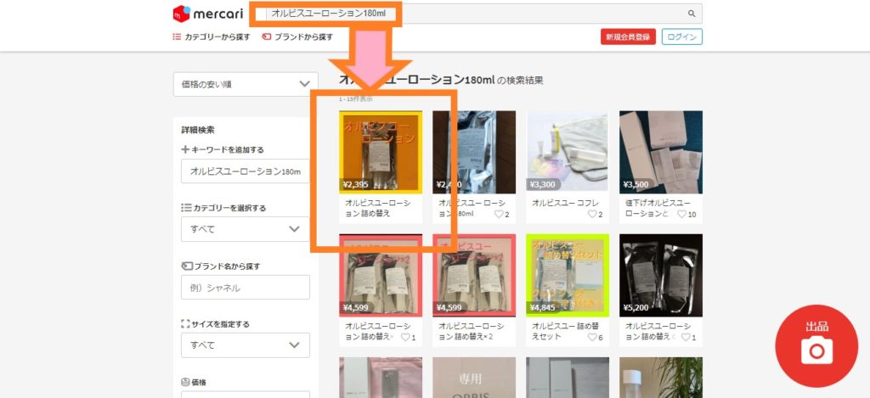This screenshot has width=870, height=398.
Task: Click the サイズを指定する icon
Action: click(x=185, y=323)
